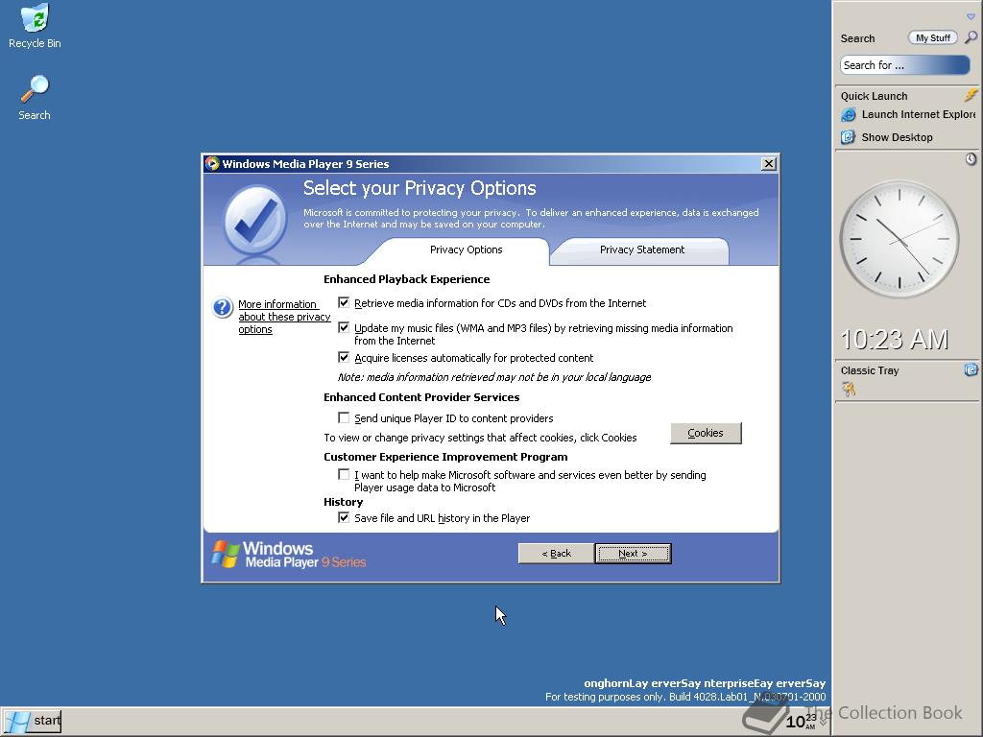
Task: Click the Enhanced Playback Experience heading
Action: [406, 279]
